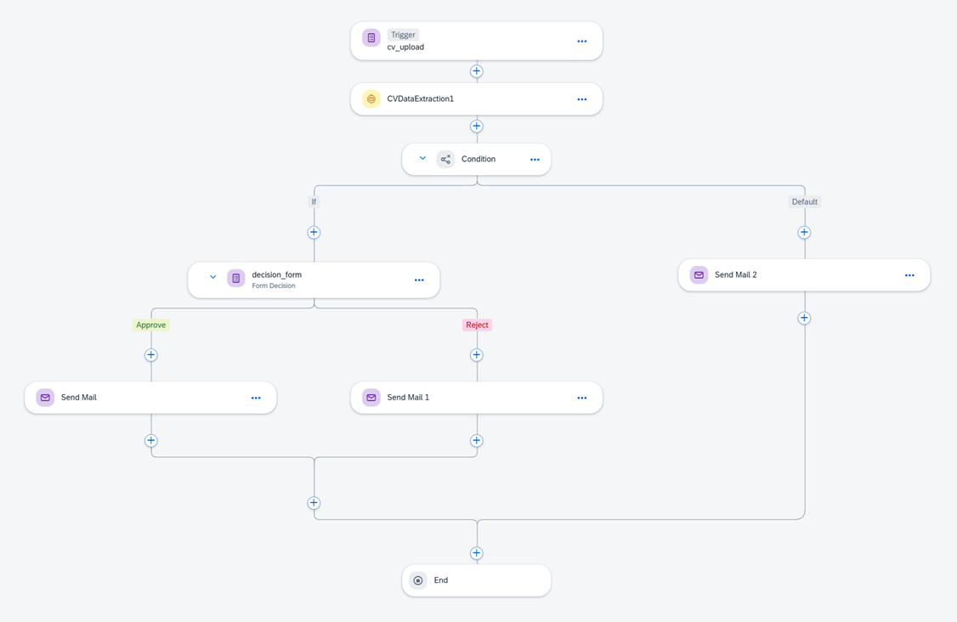
Task: Add a step below the Approve label
Action: pyautogui.click(x=151, y=355)
